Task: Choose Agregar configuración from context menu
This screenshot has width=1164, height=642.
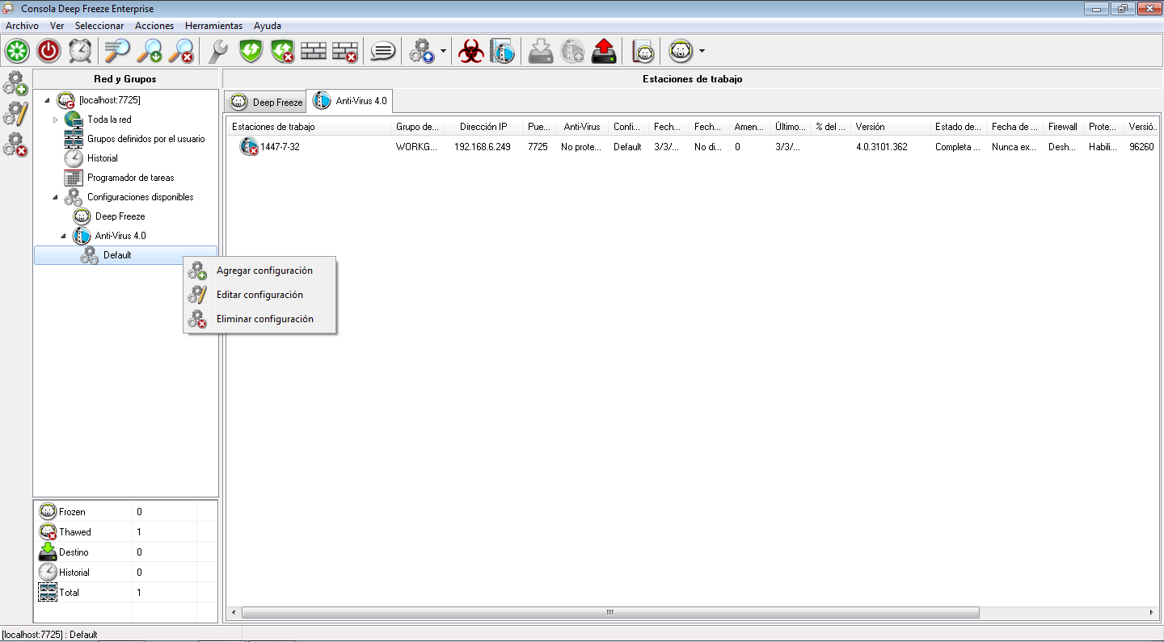Action: pyautogui.click(x=259, y=271)
